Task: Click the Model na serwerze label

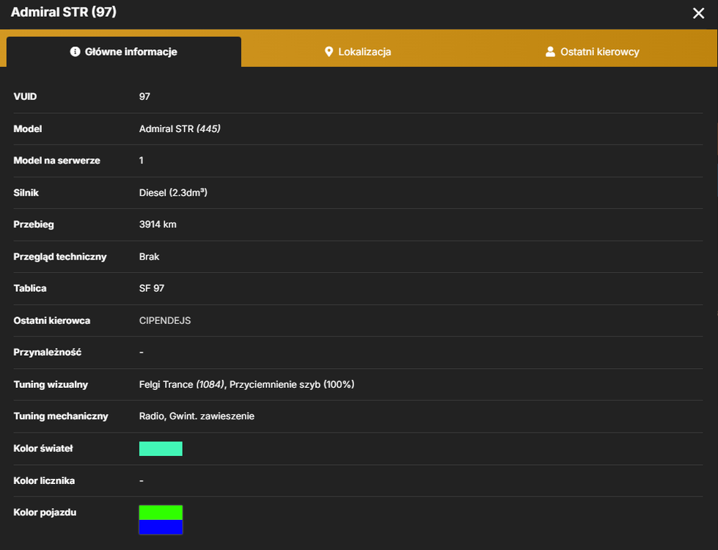Action: point(56,161)
